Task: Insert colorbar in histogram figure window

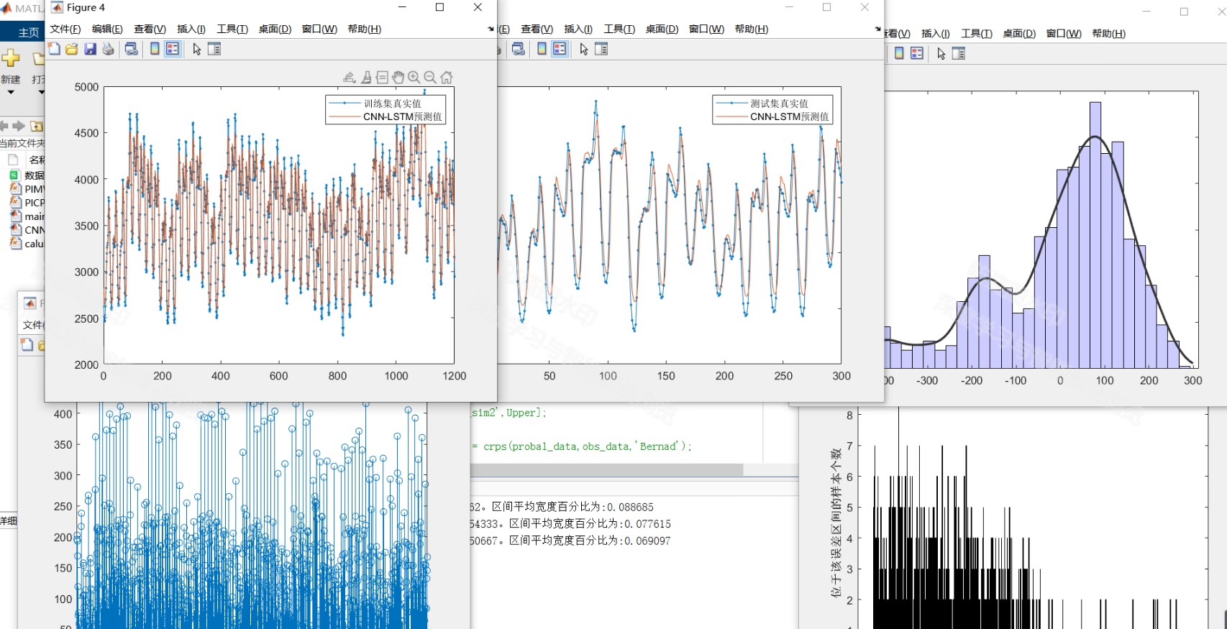Action: coord(899,53)
